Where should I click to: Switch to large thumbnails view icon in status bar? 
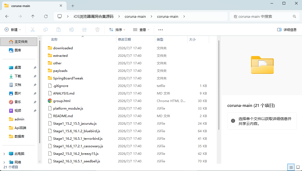(298, 167)
